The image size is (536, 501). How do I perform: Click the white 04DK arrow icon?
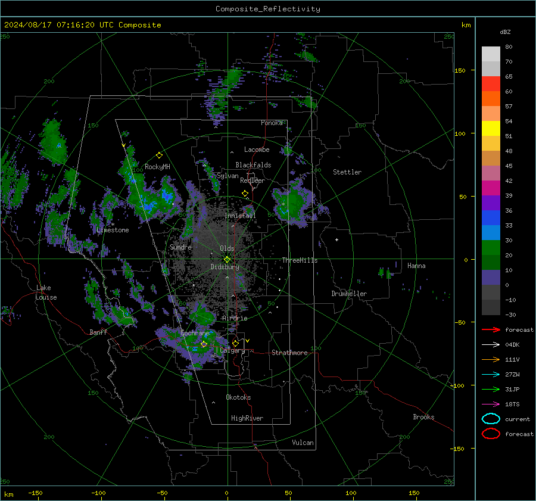tap(491, 345)
